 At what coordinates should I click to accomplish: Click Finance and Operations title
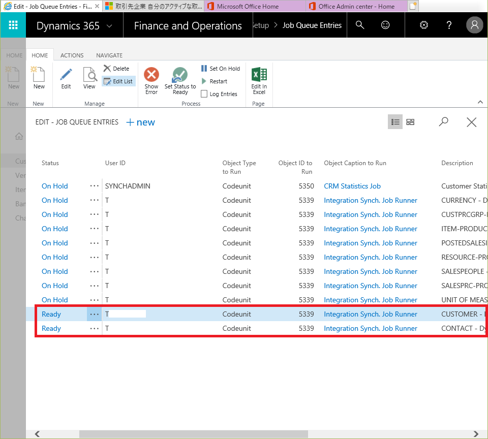(188, 26)
